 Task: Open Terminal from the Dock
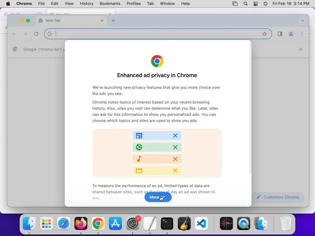pyautogui.click(x=167, y=223)
